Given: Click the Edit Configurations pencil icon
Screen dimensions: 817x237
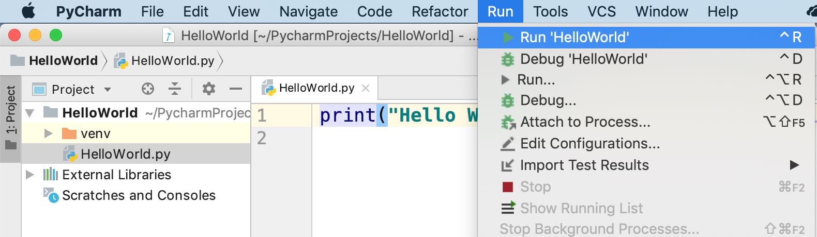Looking at the screenshot, I should 508,143.
